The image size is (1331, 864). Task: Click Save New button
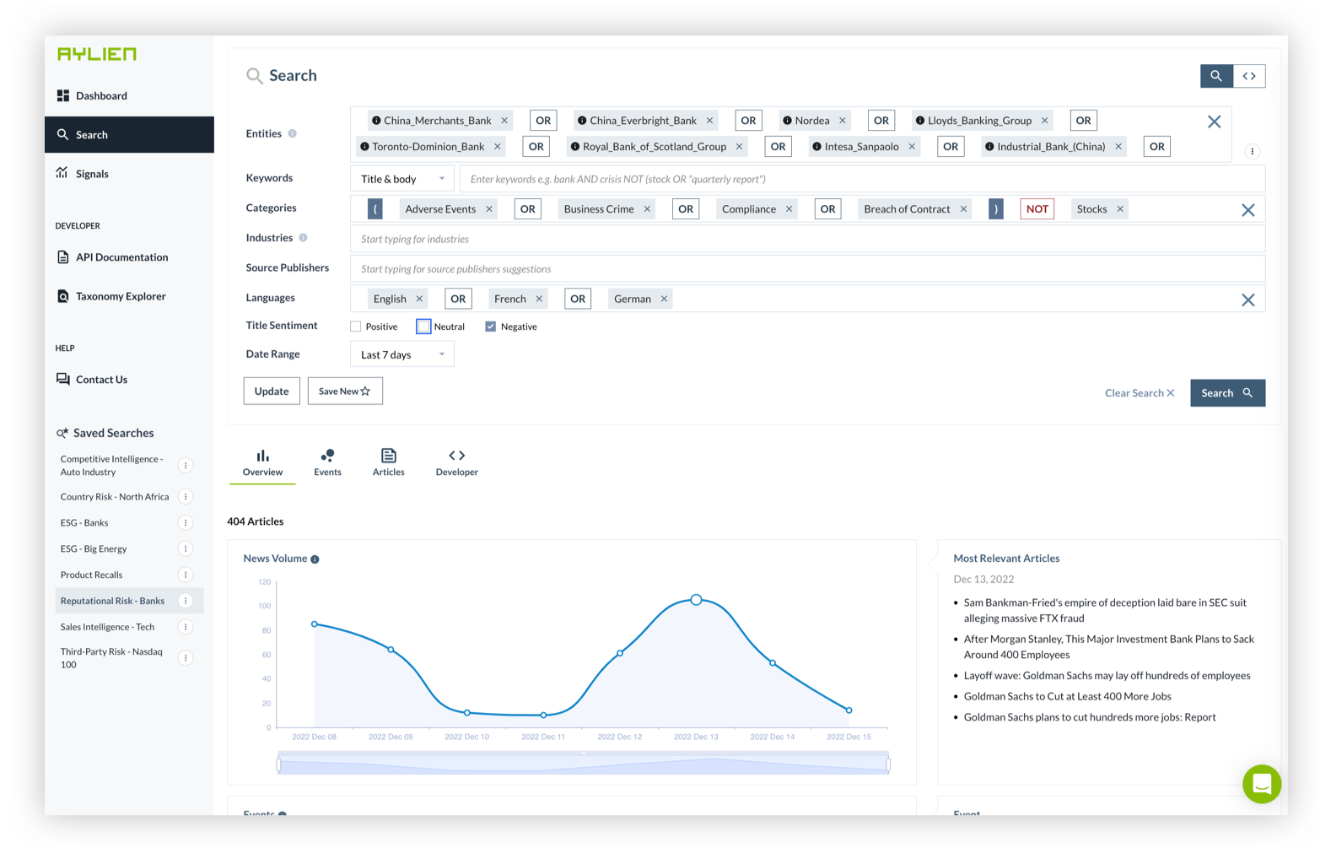click(345, 391)
